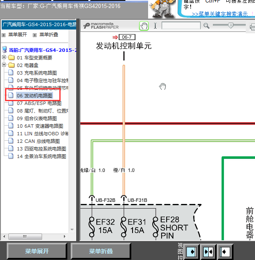Click folder icon for 01 车型变更概要
255x260 pixels.
pos(11,58)
